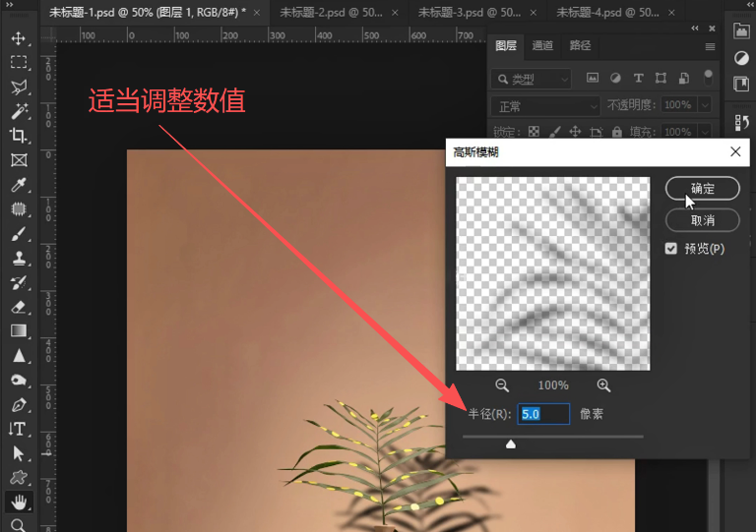Select the Vertical Type tool
The image size is (756, 532).
pos(19,429)
